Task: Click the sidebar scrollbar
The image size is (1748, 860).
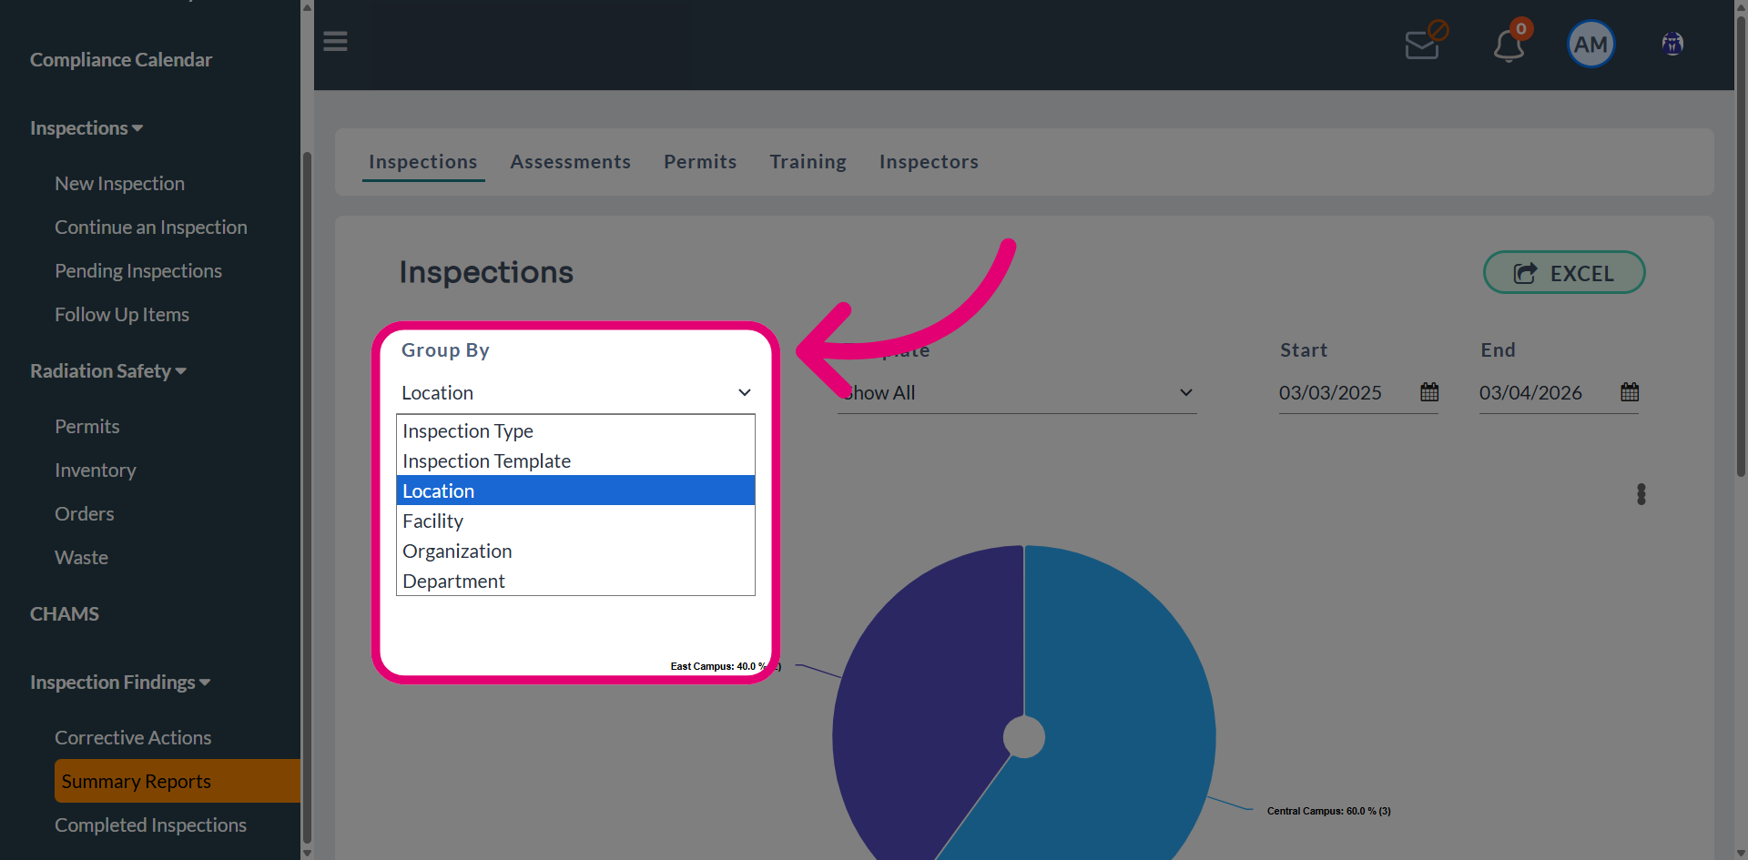Action: coord(307,496)
